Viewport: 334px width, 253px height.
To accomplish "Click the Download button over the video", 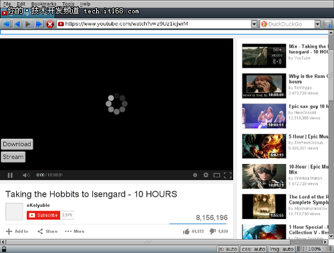I will 17,144.
